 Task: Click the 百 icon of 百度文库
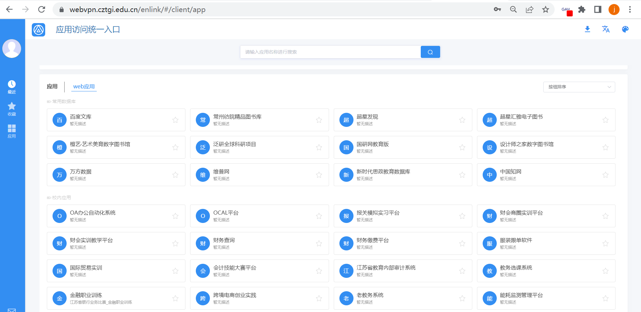(x=60, y=120)
